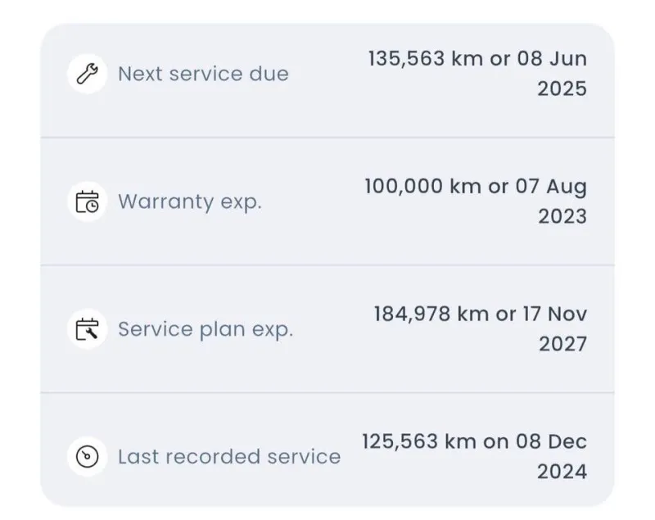This screenshot has height=520, width=655.
Task: Click the 2023 warranty expiry year
Action: pos(562,217)
